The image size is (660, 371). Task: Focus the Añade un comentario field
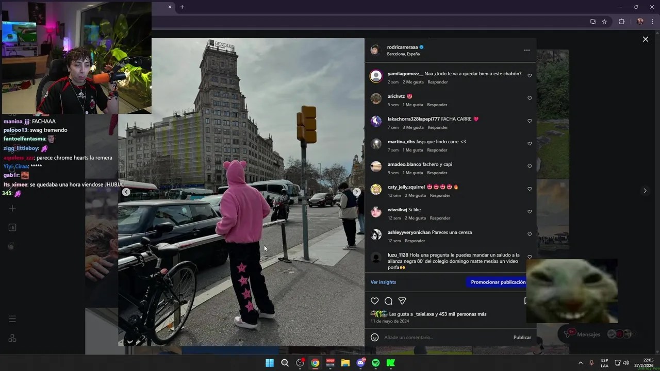click(446, 338)
